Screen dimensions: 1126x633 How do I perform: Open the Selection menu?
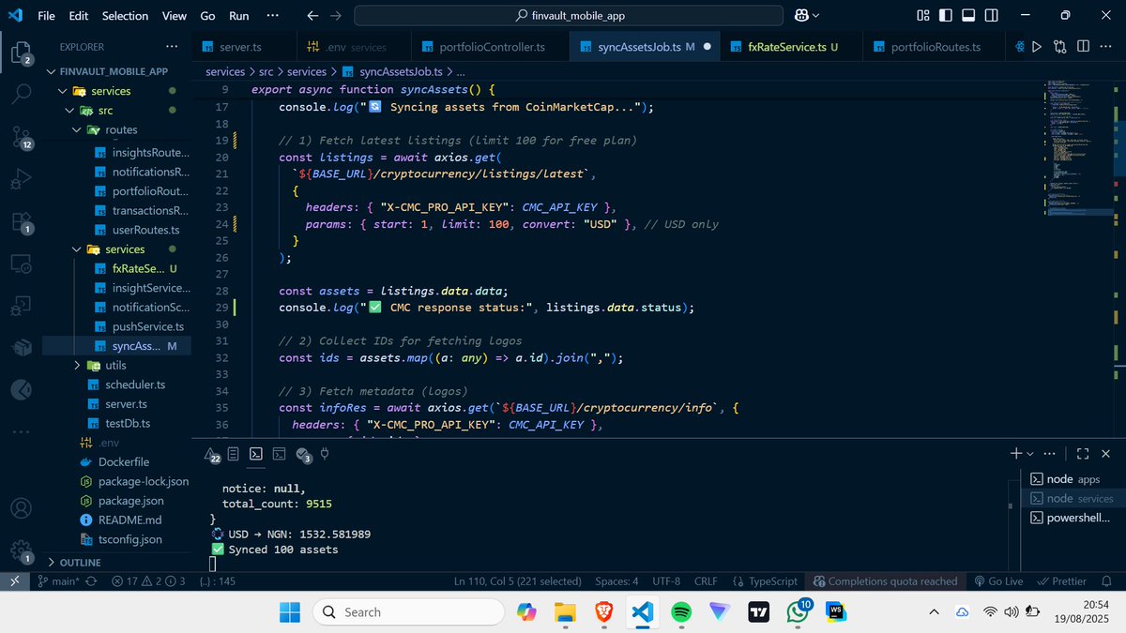[125, 15]
